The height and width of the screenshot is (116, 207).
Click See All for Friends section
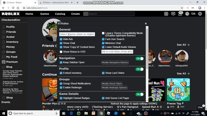(x=183, y=45)
